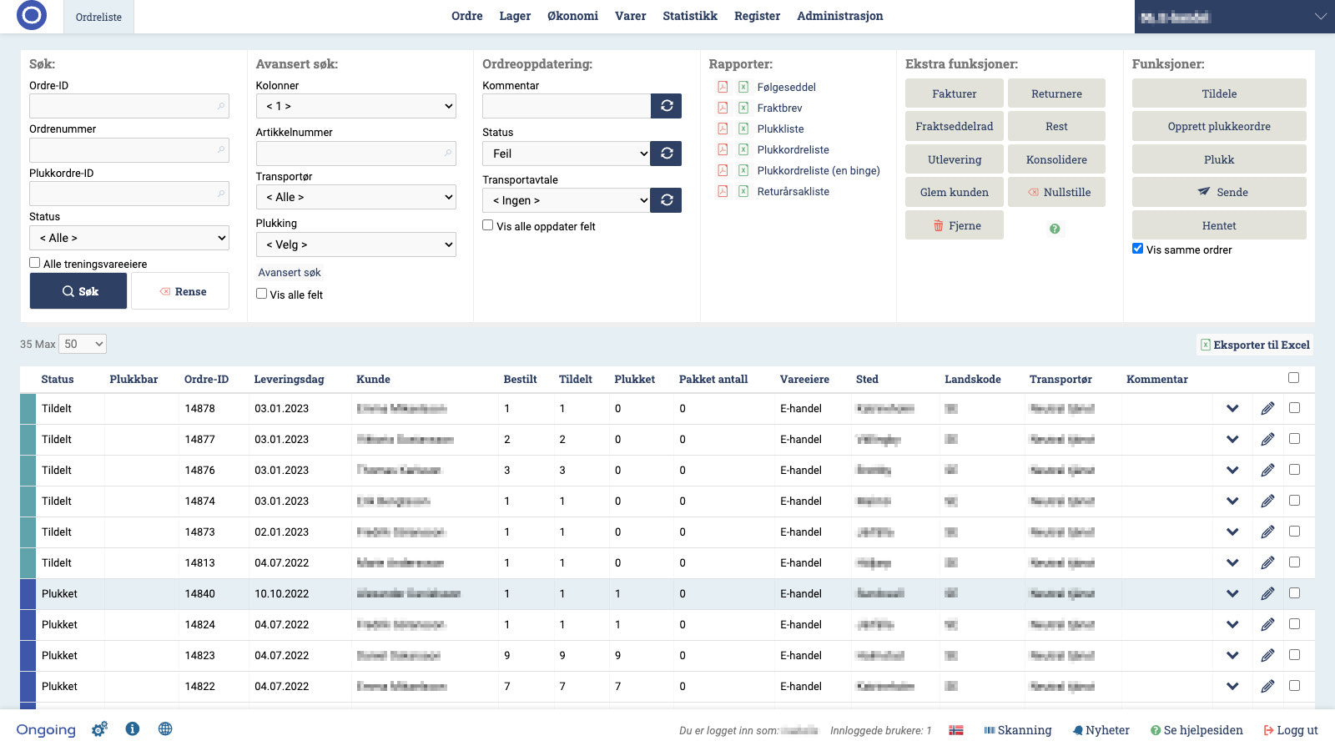Open Transportavtale dropdown
The width and height of the screenshot is (1335, 751).
tap(567, 200)
